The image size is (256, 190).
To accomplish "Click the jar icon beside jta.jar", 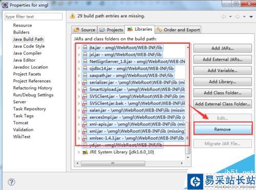I will [85, 48].
